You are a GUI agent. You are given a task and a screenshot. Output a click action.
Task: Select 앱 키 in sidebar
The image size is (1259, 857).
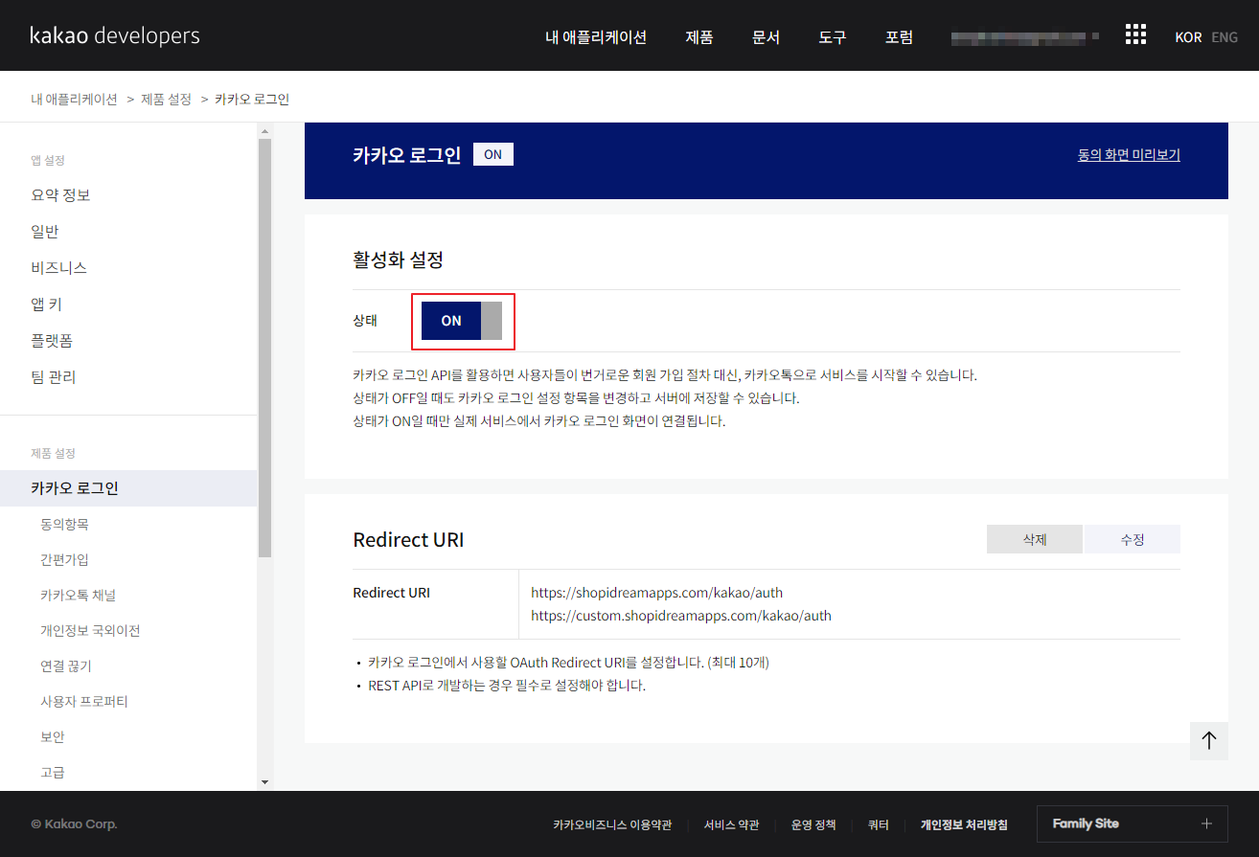click(47, 304)
